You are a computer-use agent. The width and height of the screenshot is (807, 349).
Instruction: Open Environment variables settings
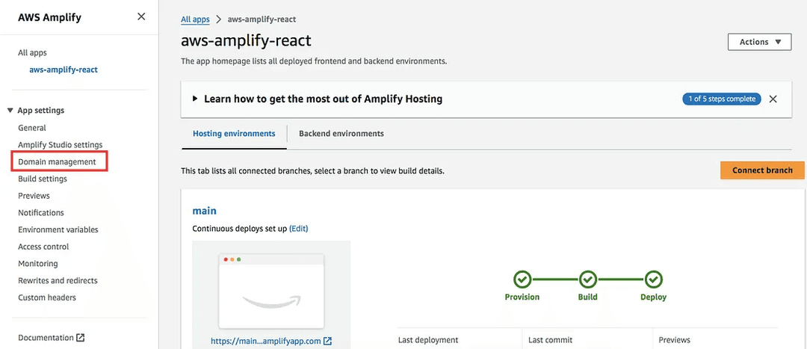coord(58,230)
